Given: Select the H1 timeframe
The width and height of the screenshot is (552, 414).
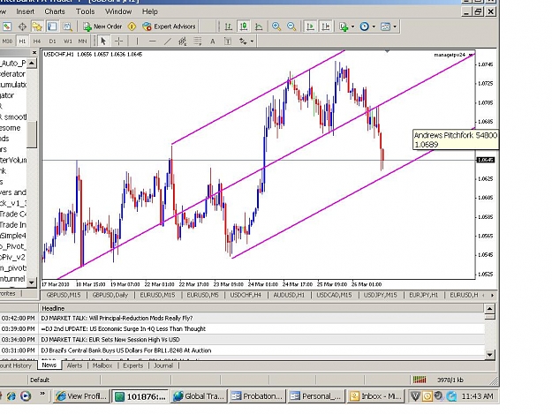Looking at the screenshot, I should pos(22,41).
